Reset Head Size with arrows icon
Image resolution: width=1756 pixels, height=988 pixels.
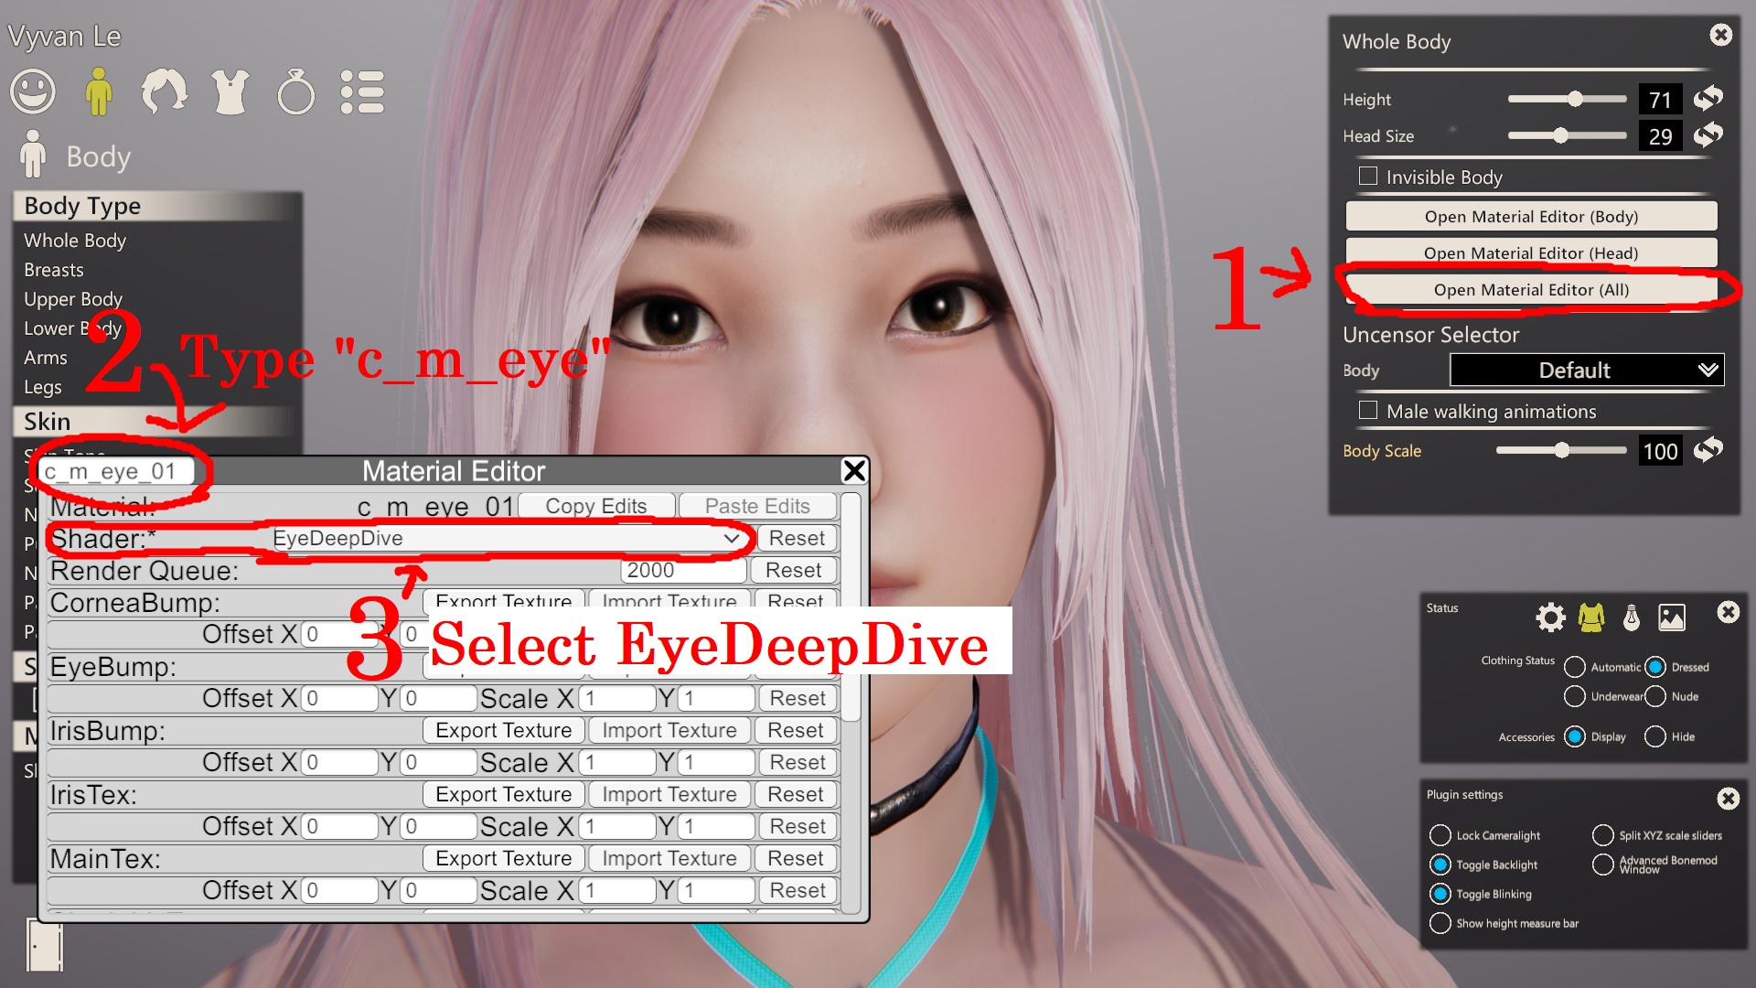click(x=1708, y=135)
